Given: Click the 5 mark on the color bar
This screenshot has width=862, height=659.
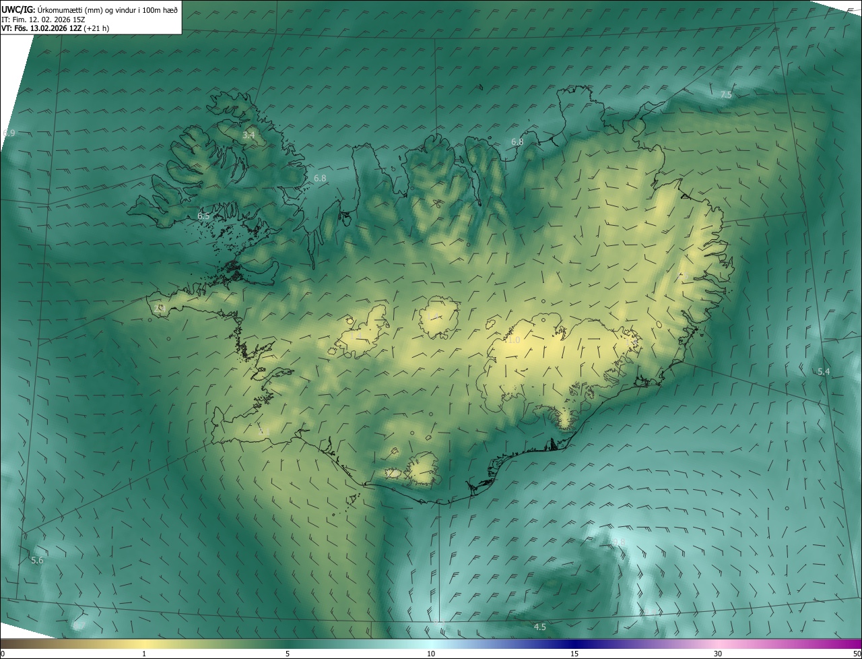Looking at the screenshot, I should pos(288,654).
